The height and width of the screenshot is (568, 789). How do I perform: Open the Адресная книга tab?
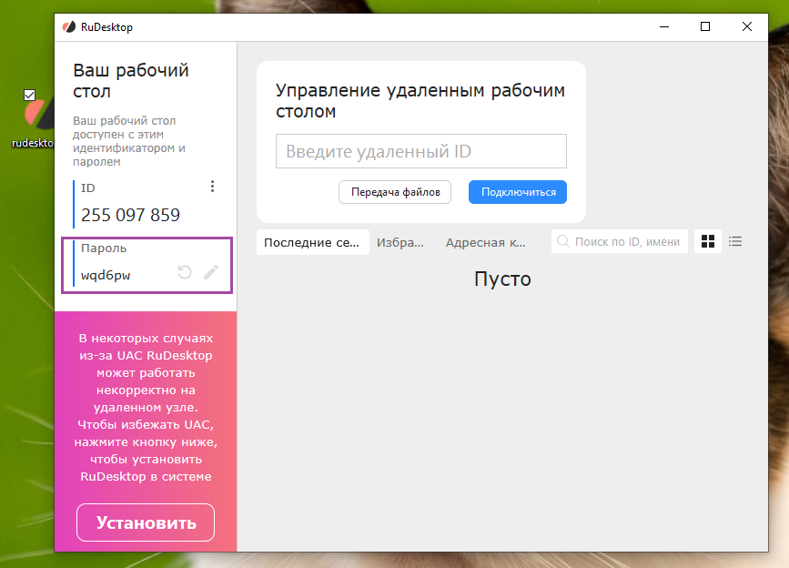[x=486, y=242]
